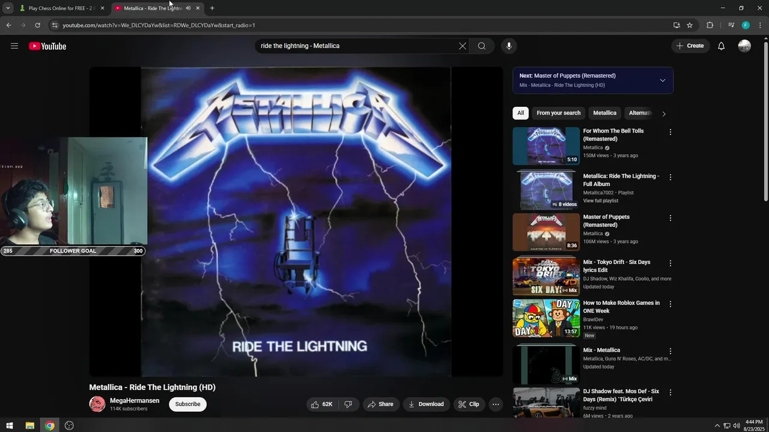Select the Alternative filter chip
The image size is (769, 432).
click(640, 113)
